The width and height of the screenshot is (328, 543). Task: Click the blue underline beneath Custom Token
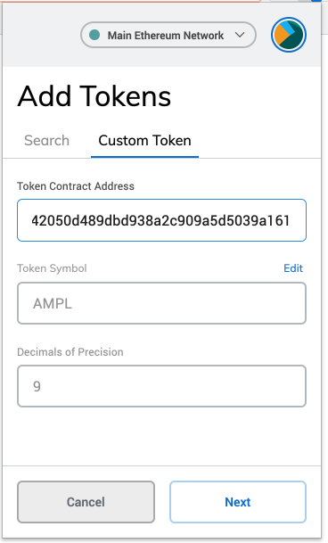pos(144,157)
